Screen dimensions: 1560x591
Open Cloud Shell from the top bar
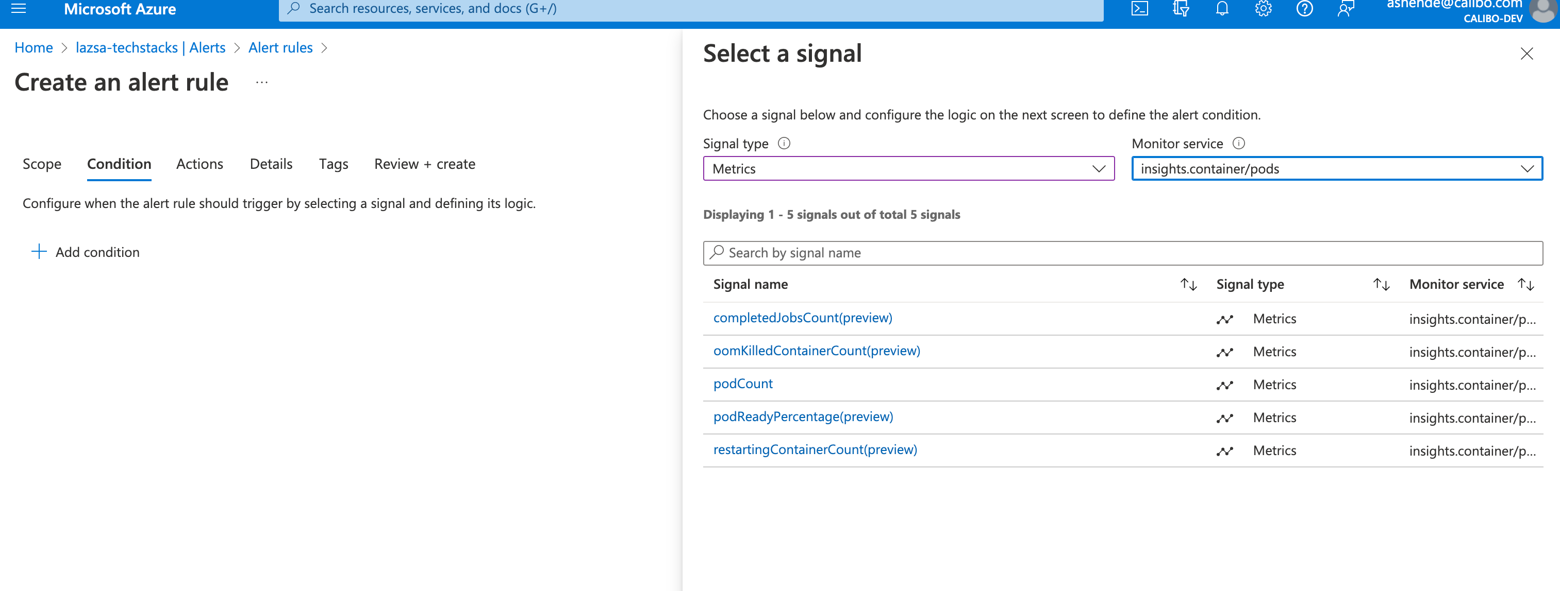point(1140,8)
